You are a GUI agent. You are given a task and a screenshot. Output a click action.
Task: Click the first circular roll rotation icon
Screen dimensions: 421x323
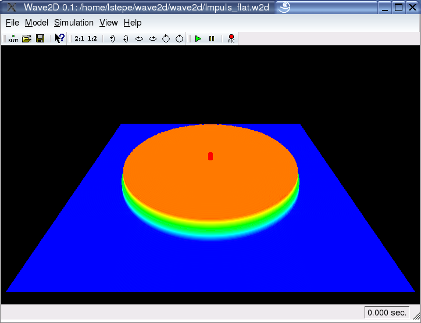(166, 38)
